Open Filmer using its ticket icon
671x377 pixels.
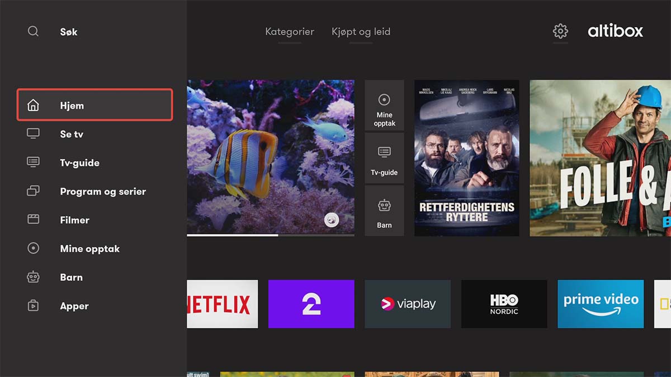34,219
